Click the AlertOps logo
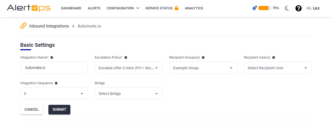The image size is (332, 123). [29, 8]
